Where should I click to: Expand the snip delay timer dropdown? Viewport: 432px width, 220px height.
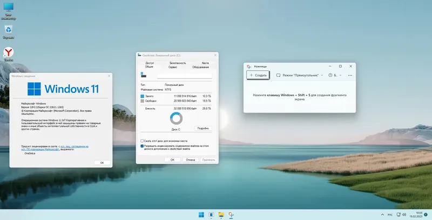coord(335,75)
